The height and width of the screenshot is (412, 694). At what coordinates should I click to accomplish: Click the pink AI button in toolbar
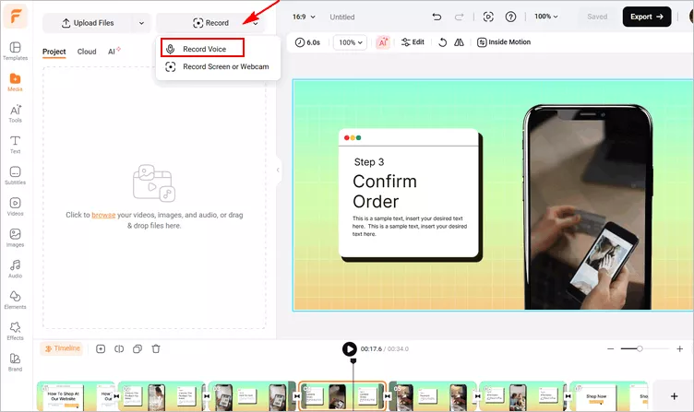(383, 42)
